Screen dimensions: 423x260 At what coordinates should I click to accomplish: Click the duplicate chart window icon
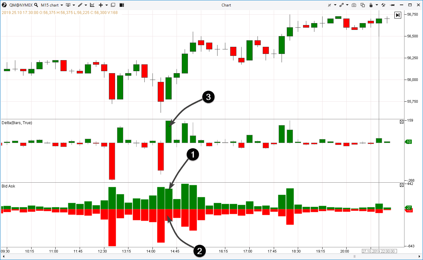(x=363, y=5)
